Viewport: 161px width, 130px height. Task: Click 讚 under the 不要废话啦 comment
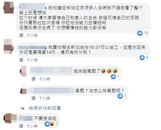coord(21,126)
